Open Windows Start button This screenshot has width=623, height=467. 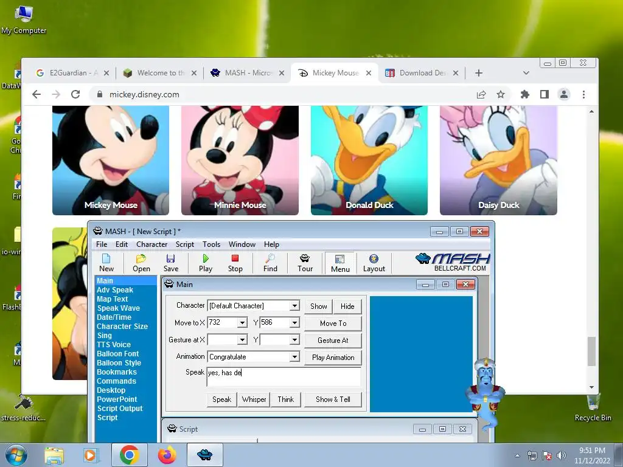coord(16,455)
